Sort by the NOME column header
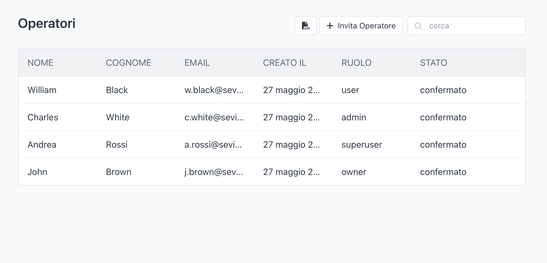This screenshot has width=547, height=263. pyautogui.click(x=40, y=63)
